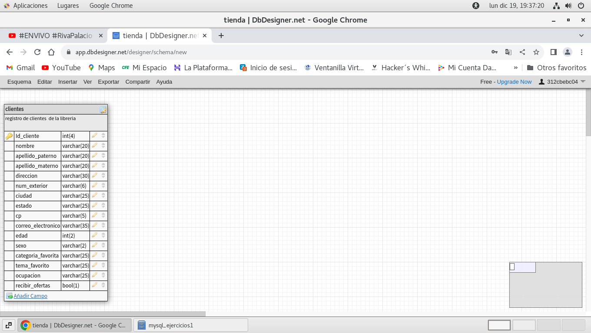Switch to mysql_ejercicios1 in the taskbar
Image resolution: width=591 pixels, height=333 pixels.
point(191,325)
